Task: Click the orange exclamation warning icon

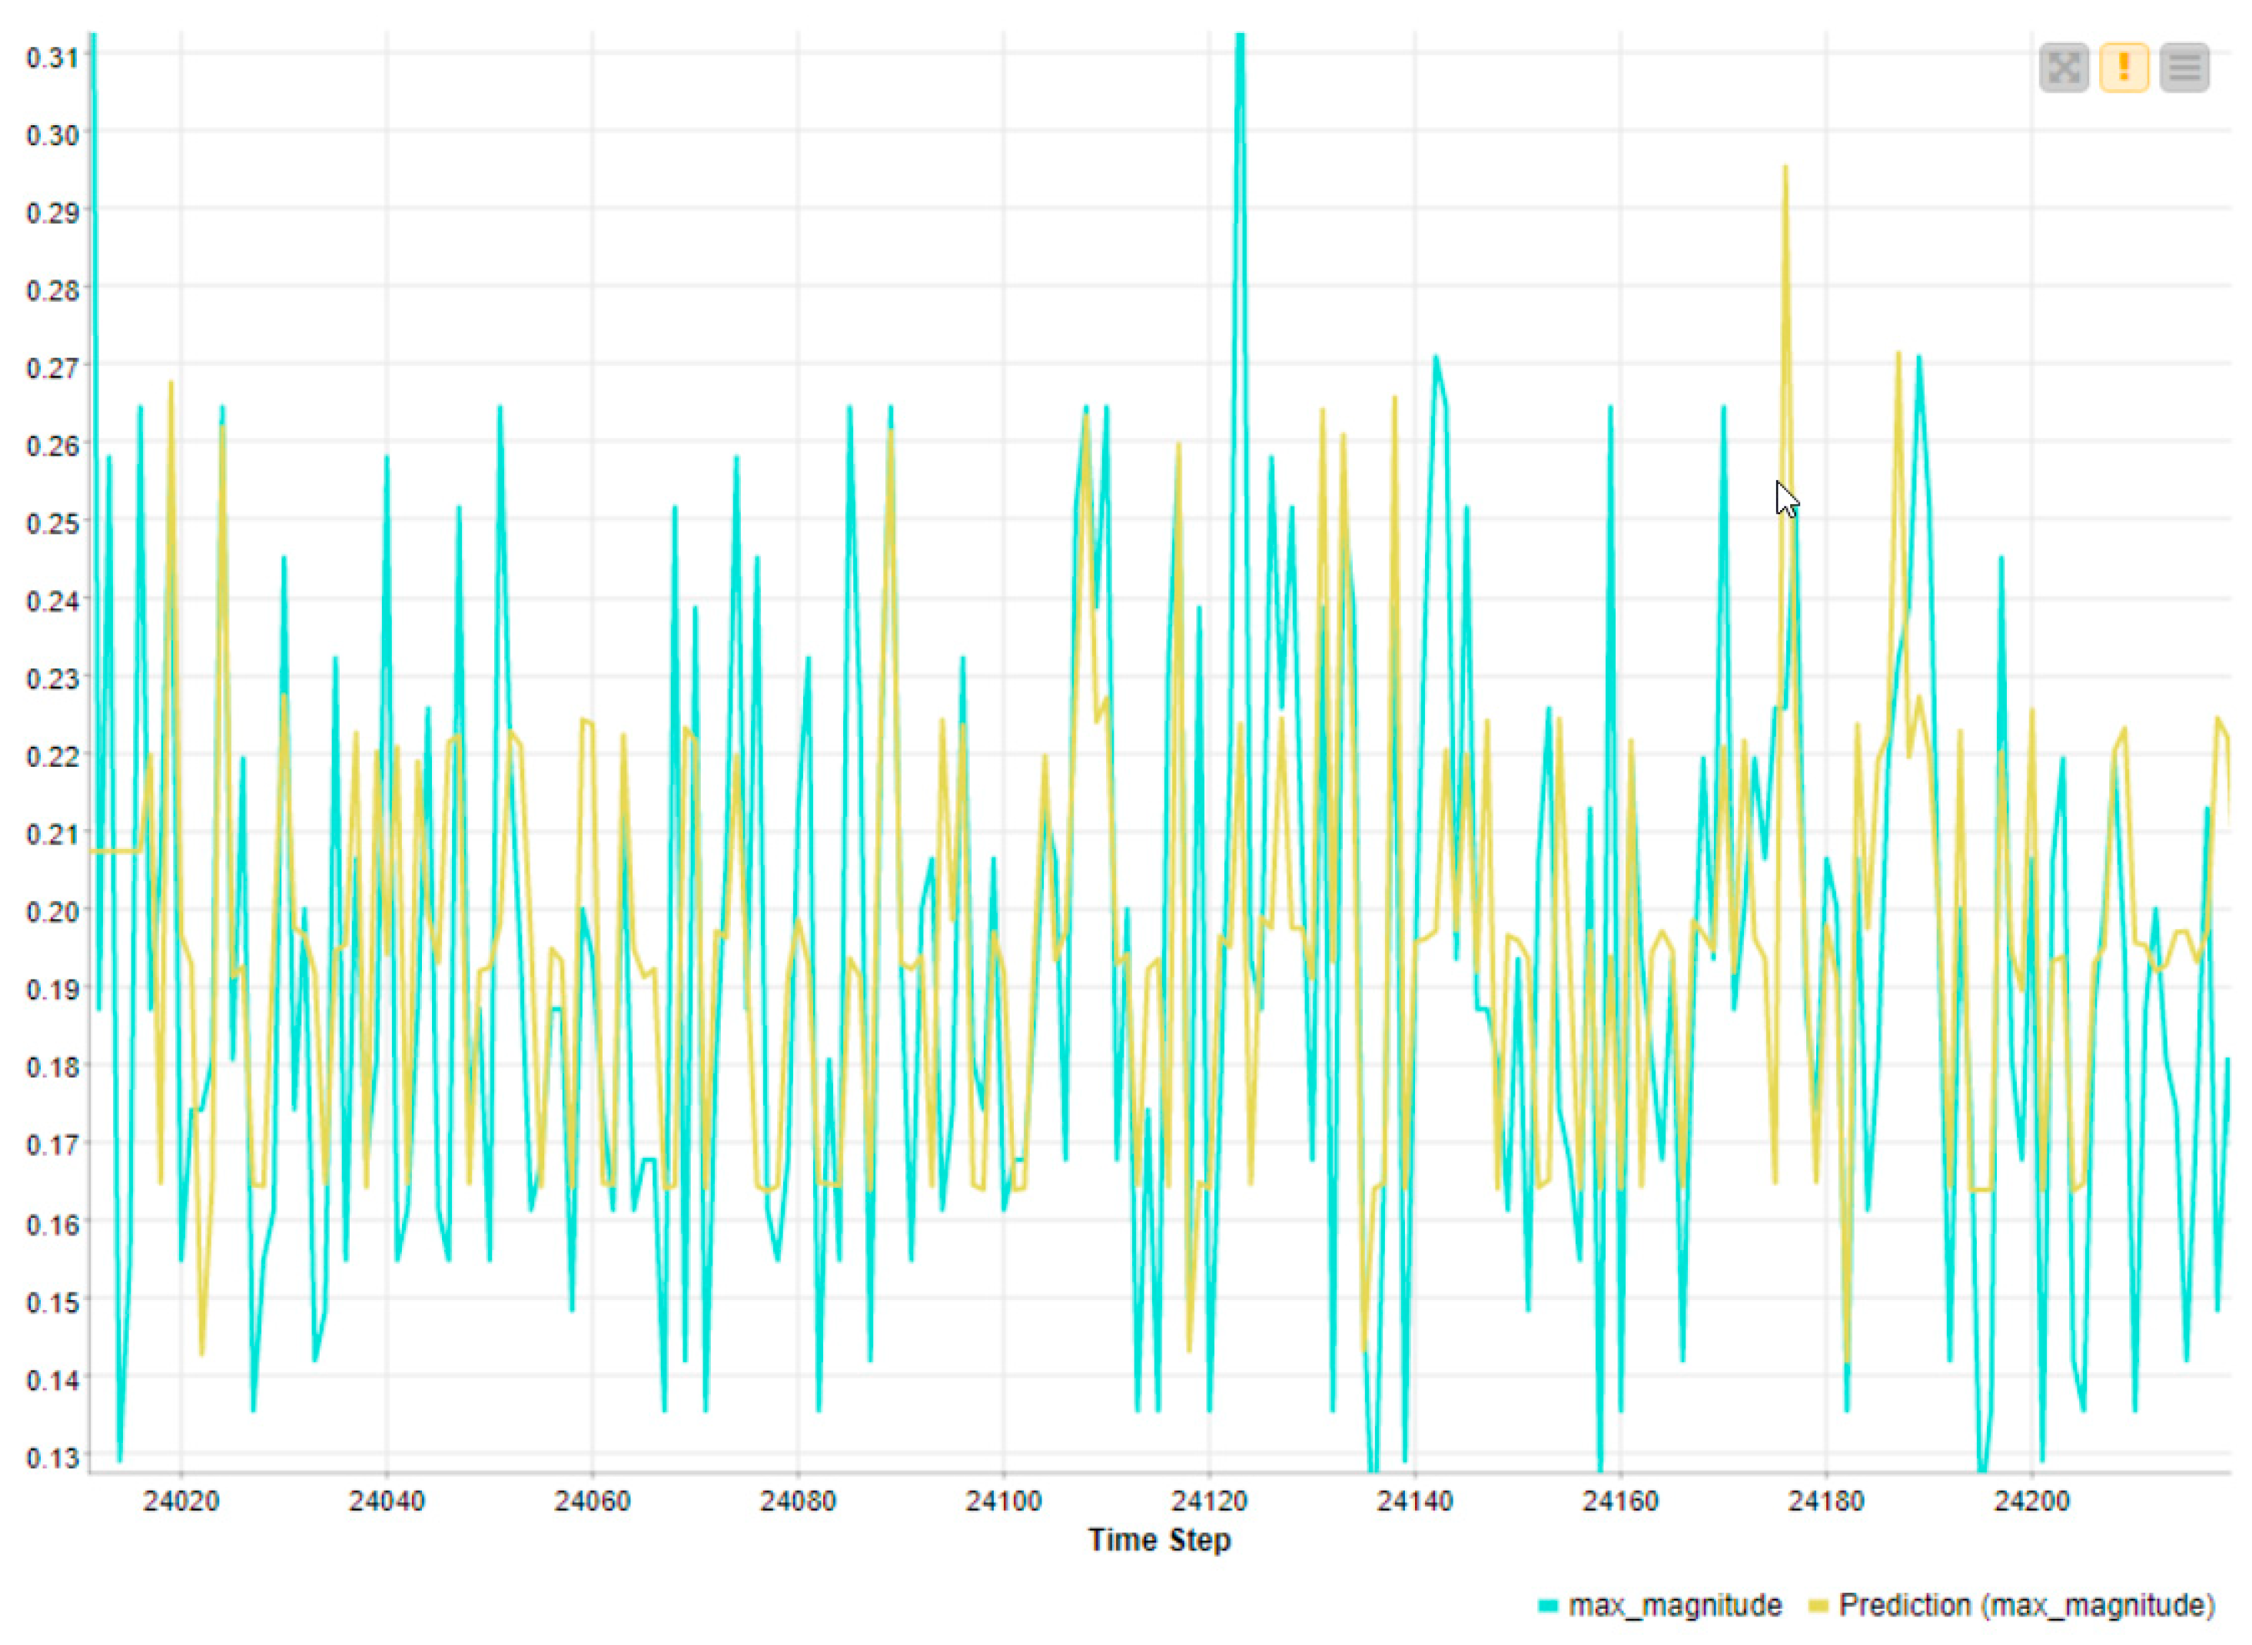Action: pyautogui.click(x=2123, y=68)
